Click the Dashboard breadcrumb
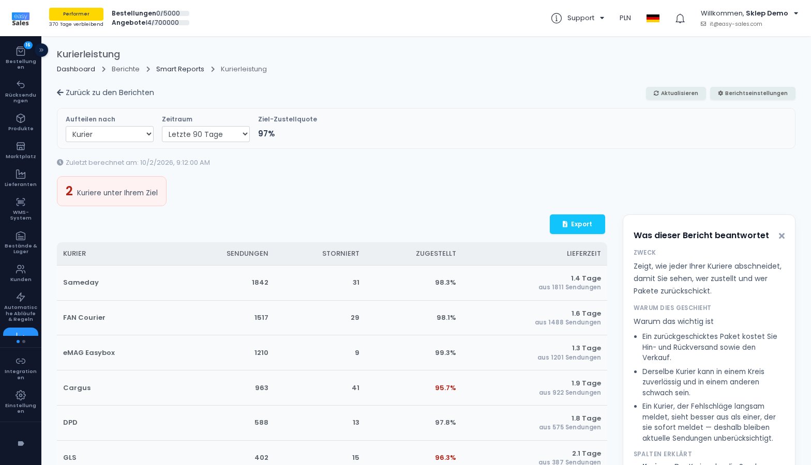The image size is (811, 465). [76, 69]
